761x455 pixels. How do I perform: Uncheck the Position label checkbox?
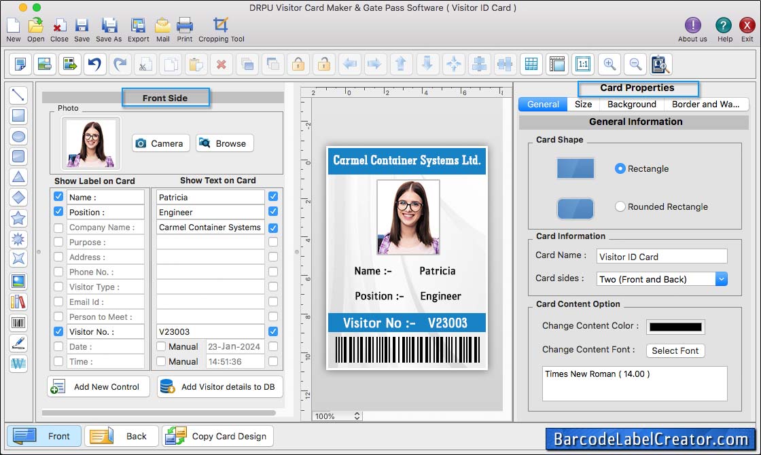point(58,211)
